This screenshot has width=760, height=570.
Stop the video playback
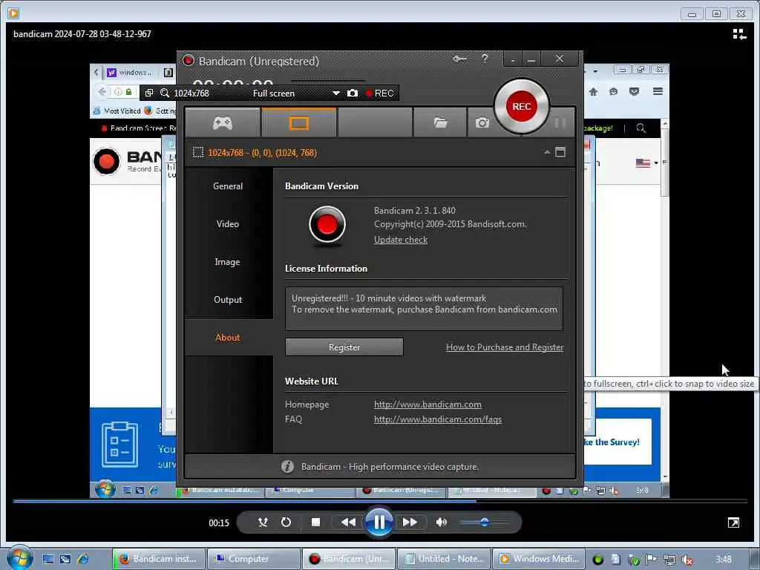coord(315,522)
